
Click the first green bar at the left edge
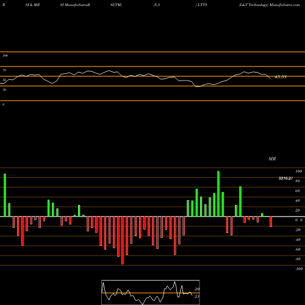pyautogui.click(x=5, y=195)
